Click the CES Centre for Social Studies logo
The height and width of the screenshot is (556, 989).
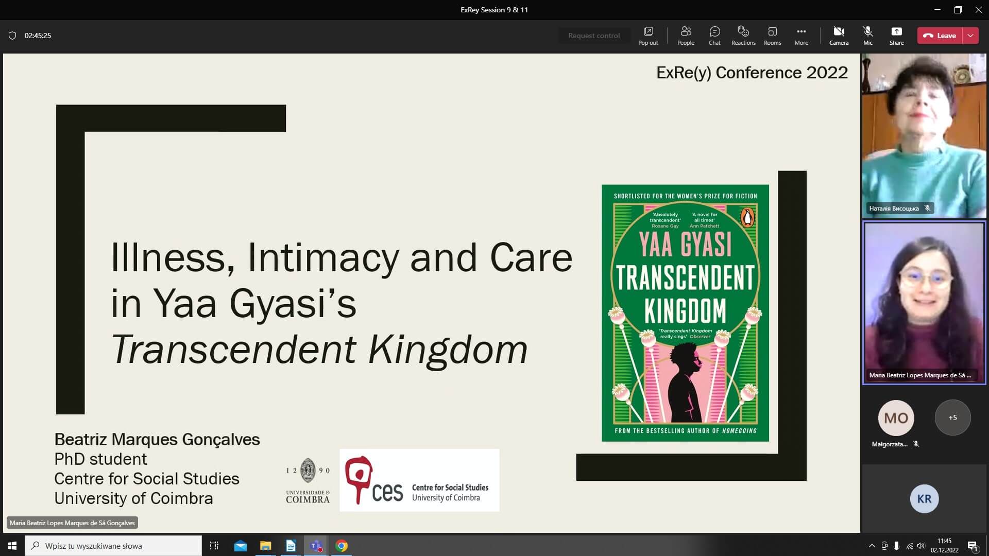point(419,480)
